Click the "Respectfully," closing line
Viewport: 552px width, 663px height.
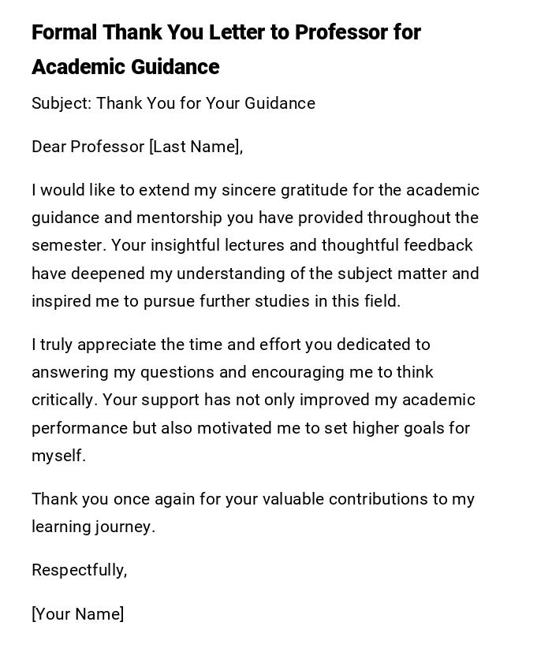(x=79, y=570)
